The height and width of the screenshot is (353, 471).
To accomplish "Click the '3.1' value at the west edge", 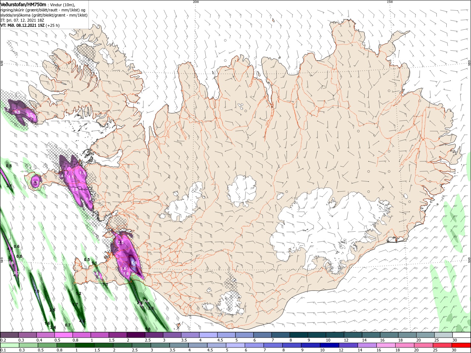I will 10,186.
